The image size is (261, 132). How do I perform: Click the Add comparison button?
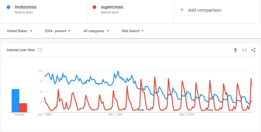tap(204, 10)
